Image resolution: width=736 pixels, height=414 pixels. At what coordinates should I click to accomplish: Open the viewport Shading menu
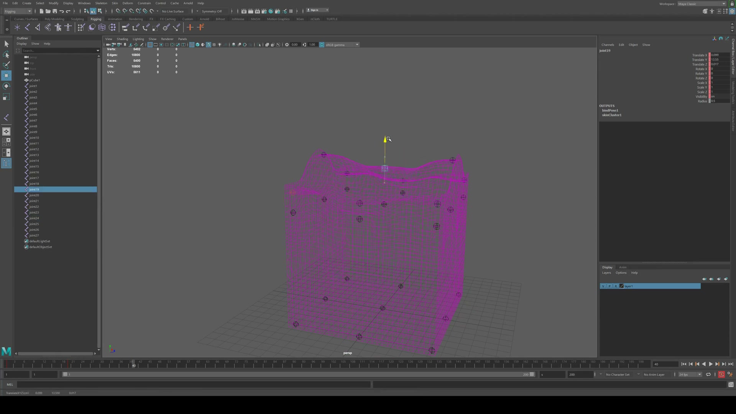pyautogui.click(x=122, y=39)
